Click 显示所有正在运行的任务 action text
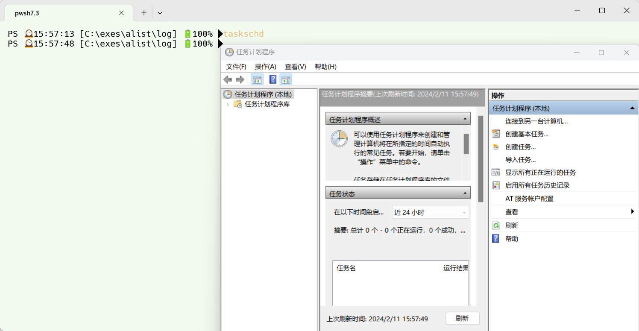The width and height of the screenshot is (639, 331). 540,173
